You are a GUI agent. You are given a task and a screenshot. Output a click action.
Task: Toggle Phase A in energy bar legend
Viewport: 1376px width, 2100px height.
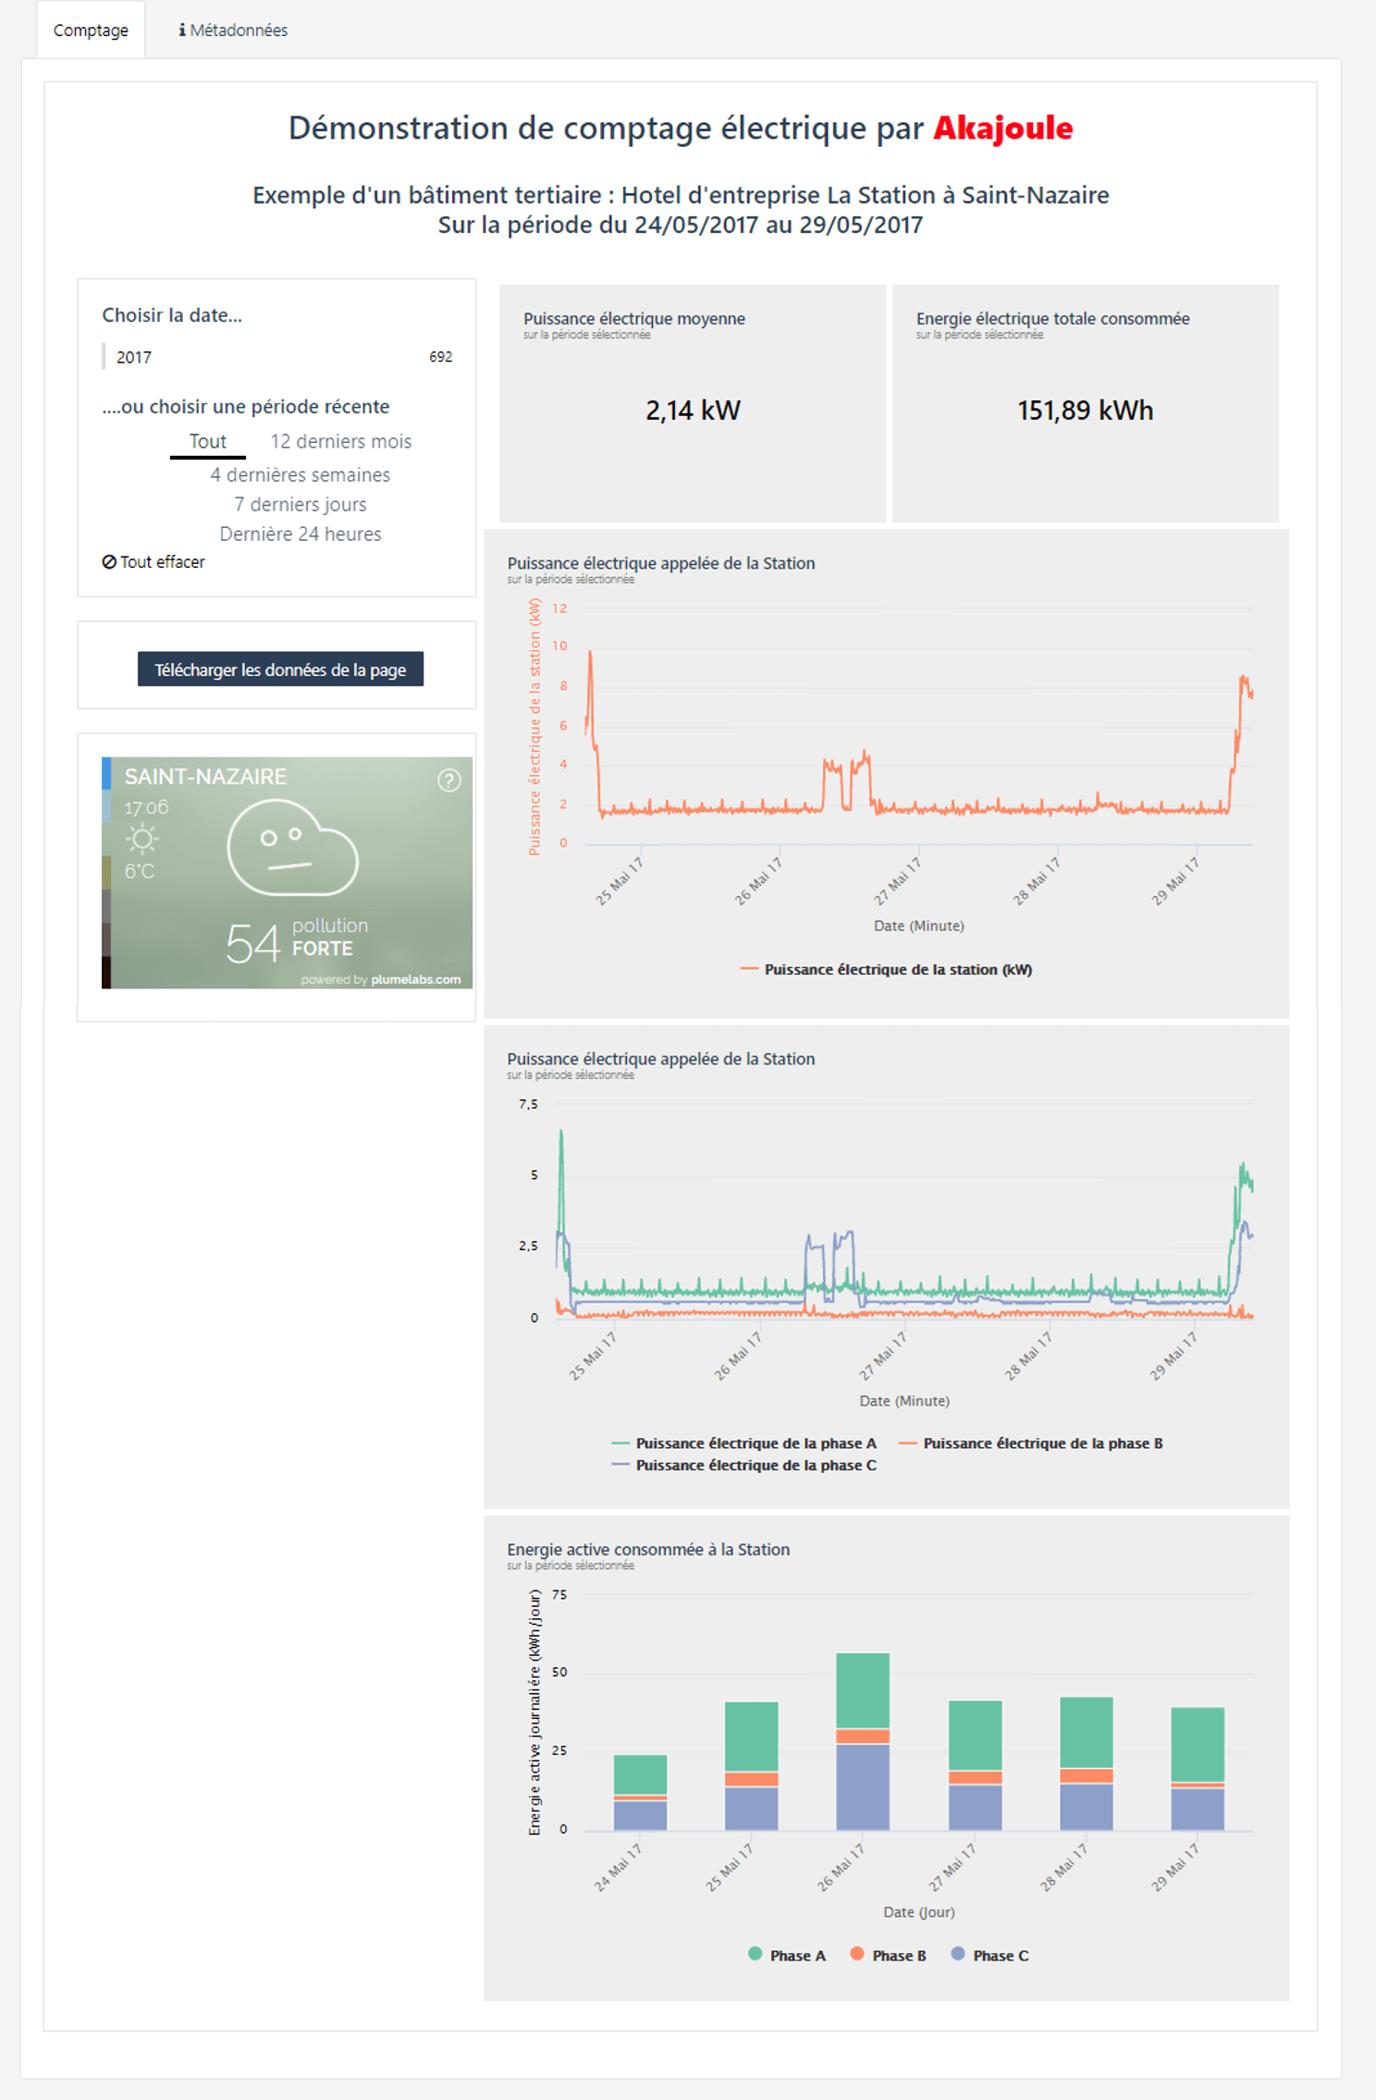coord(787,1956)
